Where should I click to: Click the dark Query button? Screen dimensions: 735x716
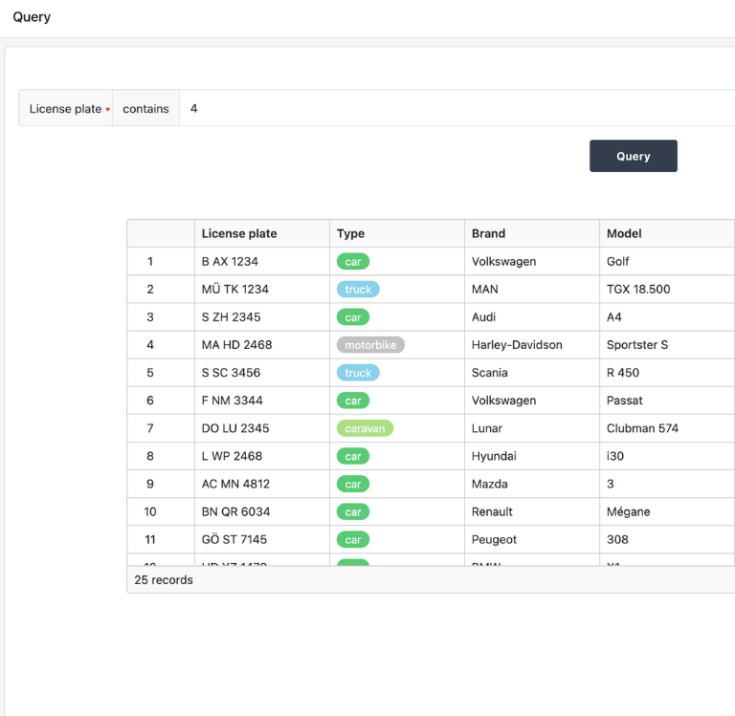(x=633, y=156)
